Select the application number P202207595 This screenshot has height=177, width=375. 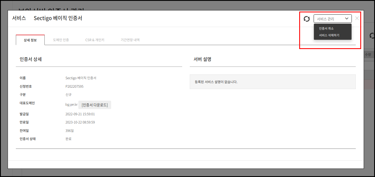[74, 87]
